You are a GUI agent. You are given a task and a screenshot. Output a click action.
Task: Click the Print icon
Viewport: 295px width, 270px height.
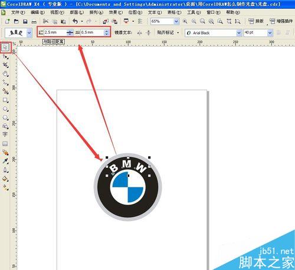click(34, 21)
